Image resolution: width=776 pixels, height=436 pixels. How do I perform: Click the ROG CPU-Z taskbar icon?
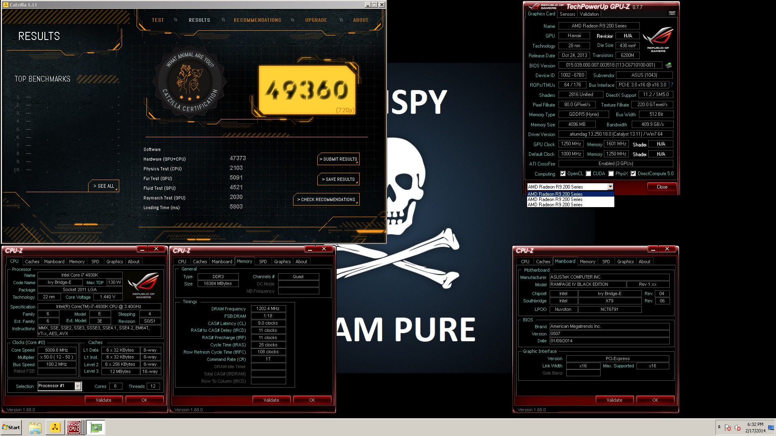click(74, 428)
